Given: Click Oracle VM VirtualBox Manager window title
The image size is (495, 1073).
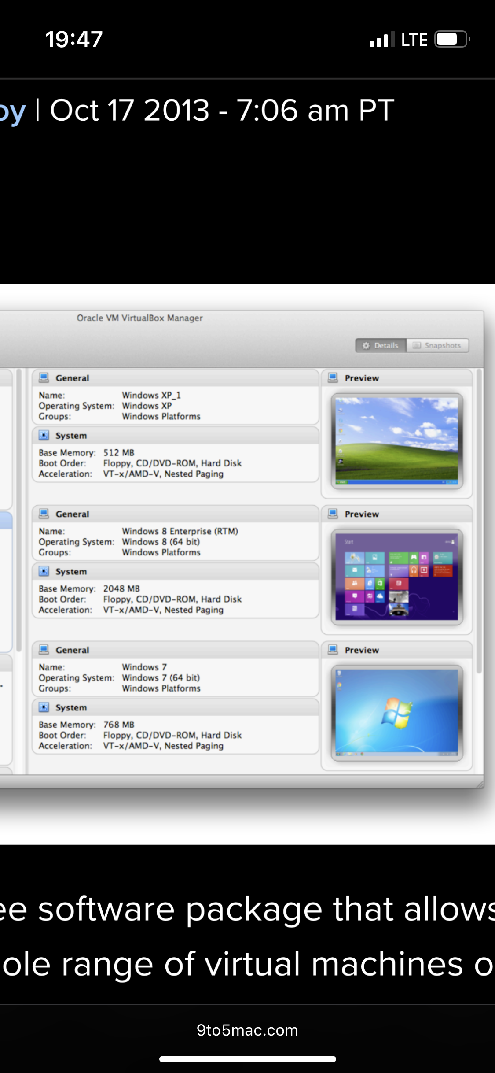Looking at the screenshot, I should [x=140, y=318].
